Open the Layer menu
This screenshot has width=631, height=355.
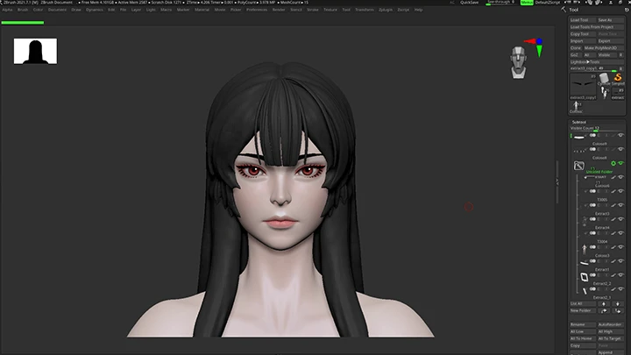point(136,10)
